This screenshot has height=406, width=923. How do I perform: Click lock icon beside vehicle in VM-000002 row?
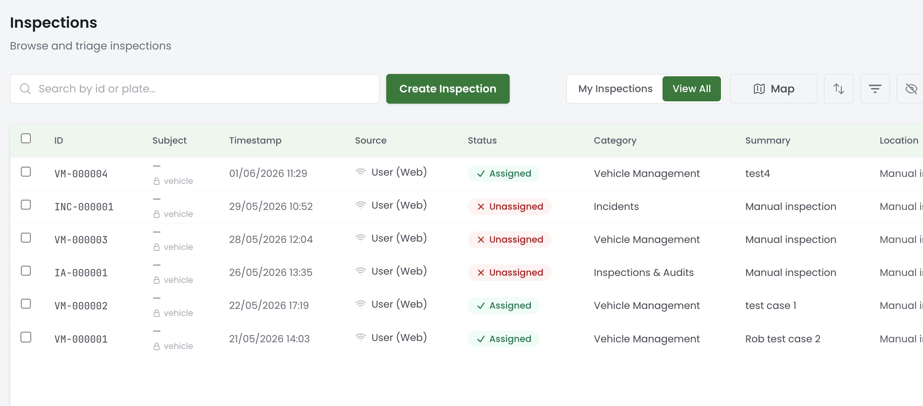coord(156,313)
